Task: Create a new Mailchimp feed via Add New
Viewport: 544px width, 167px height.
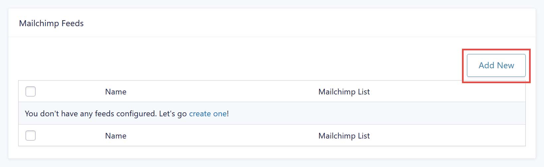Action: 496,66
